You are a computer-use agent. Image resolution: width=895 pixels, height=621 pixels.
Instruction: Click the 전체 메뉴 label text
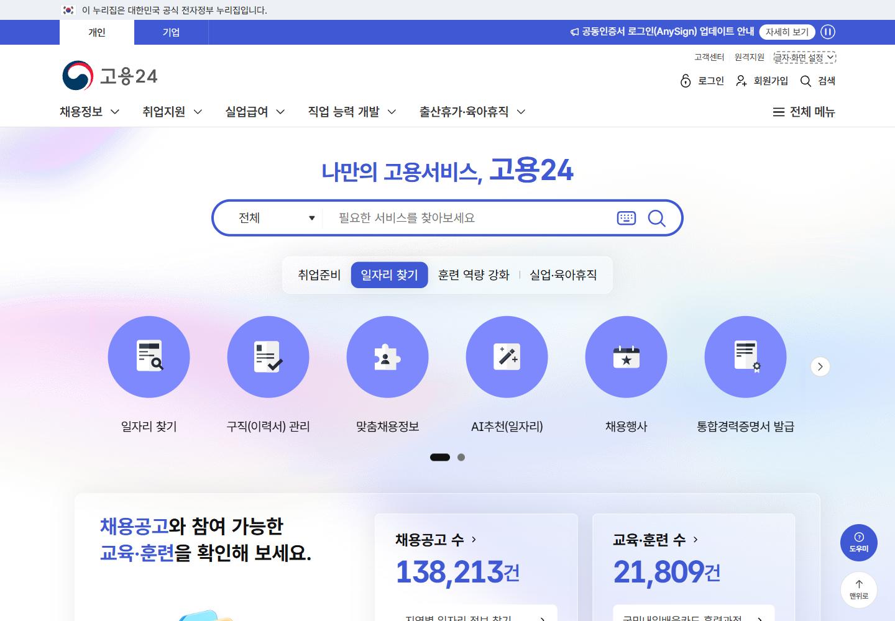point(812,112)
